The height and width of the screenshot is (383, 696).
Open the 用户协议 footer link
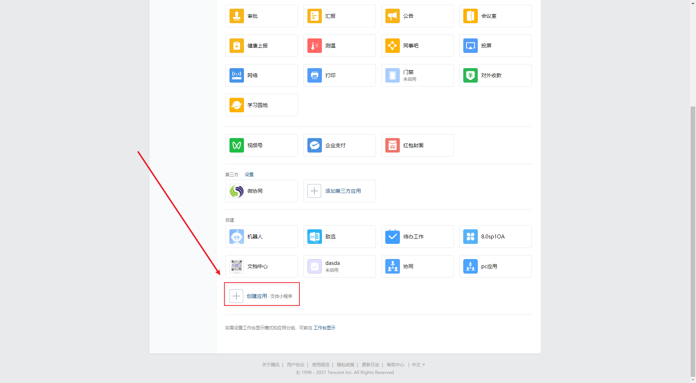296,365
